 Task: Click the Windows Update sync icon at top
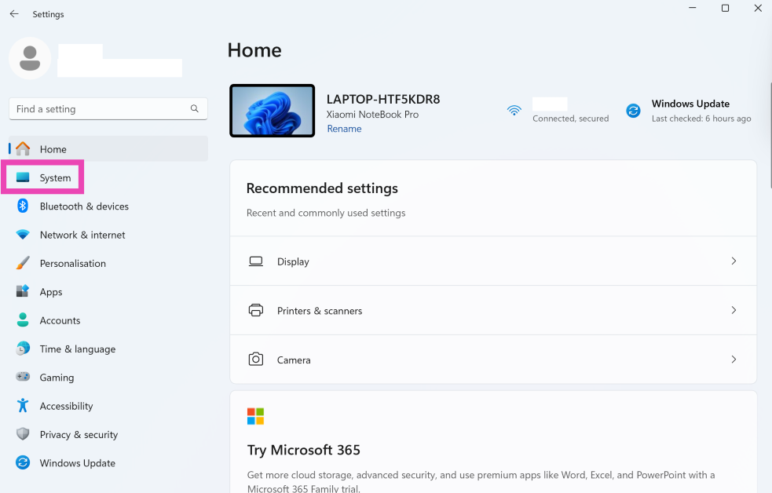(x=633, y=111)
